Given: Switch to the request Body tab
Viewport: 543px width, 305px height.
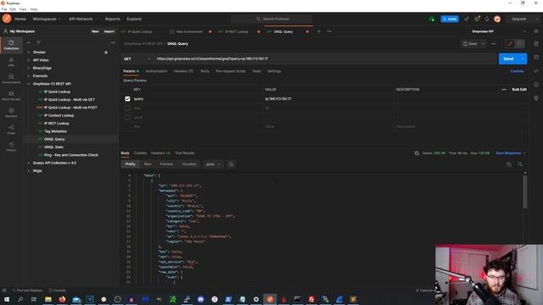Looking at the screenshot, I should pyautogui.click(x=204, y=71).
